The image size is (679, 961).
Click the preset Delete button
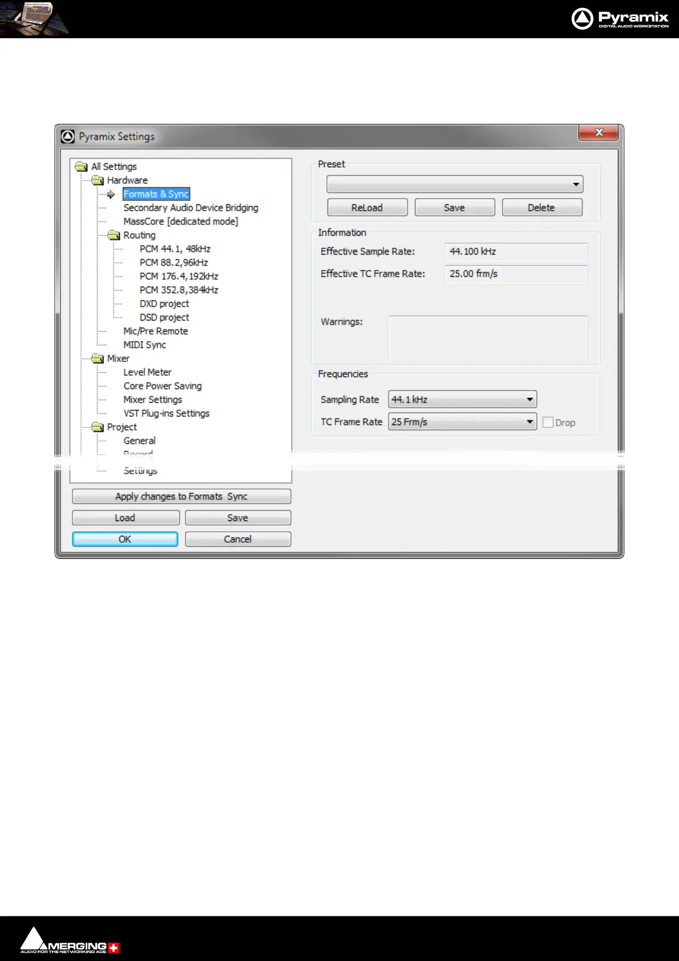(x=542, y=208)
